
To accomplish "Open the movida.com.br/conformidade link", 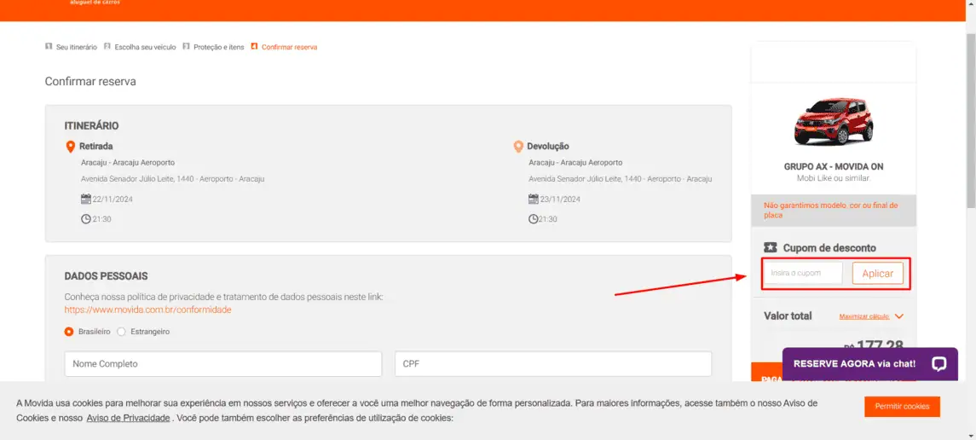I will click(x=148, y=310).
